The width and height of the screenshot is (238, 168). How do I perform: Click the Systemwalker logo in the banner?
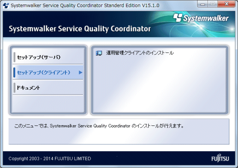(201, 18)
